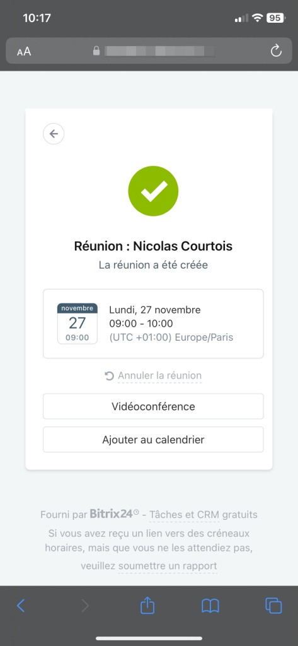
Task: Tap the round back arrow button
Action: tap(54, 134)
